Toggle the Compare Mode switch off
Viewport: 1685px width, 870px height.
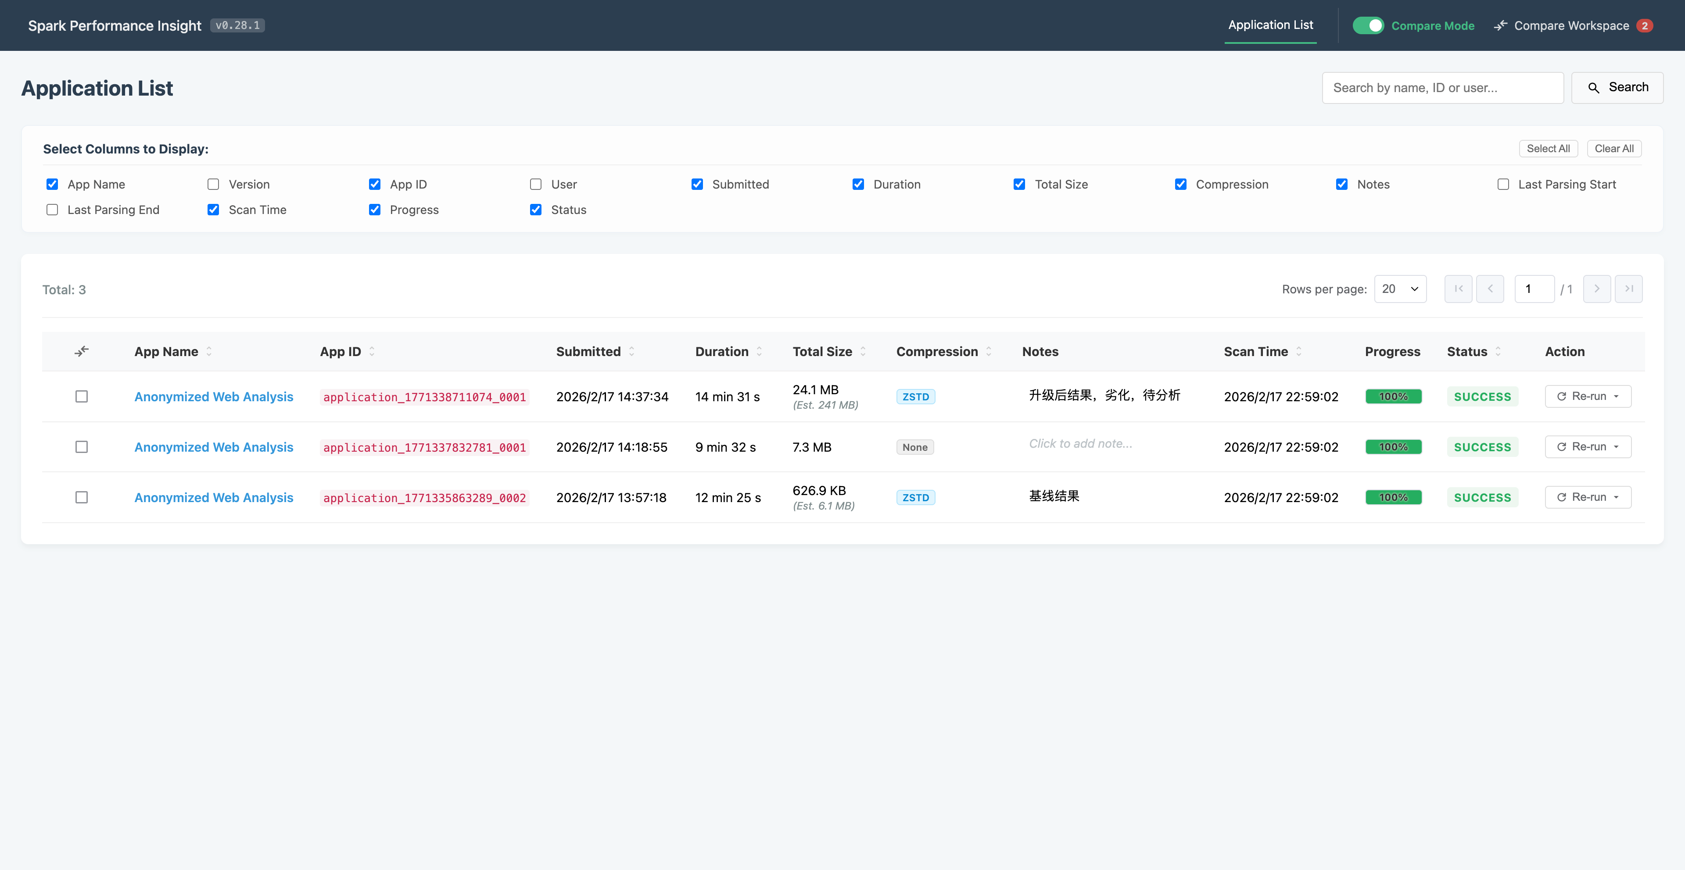(x=1368, y=25)
